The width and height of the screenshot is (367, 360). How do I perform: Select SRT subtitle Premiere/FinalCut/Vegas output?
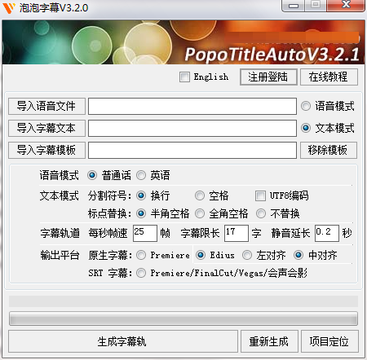[141, 273]
